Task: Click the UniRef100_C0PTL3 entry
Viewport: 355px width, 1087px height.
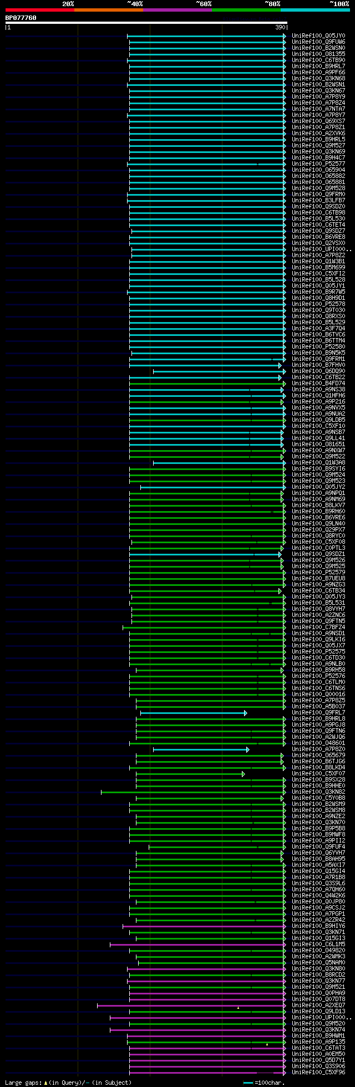Action: pos(318,548)
